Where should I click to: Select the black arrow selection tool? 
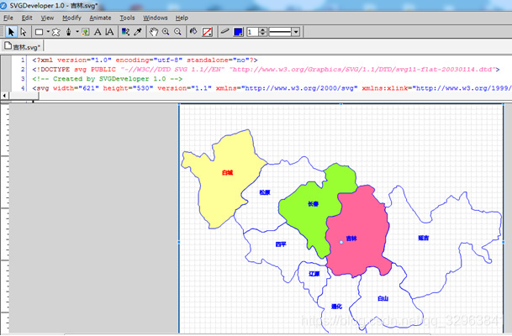pos(11,32)
